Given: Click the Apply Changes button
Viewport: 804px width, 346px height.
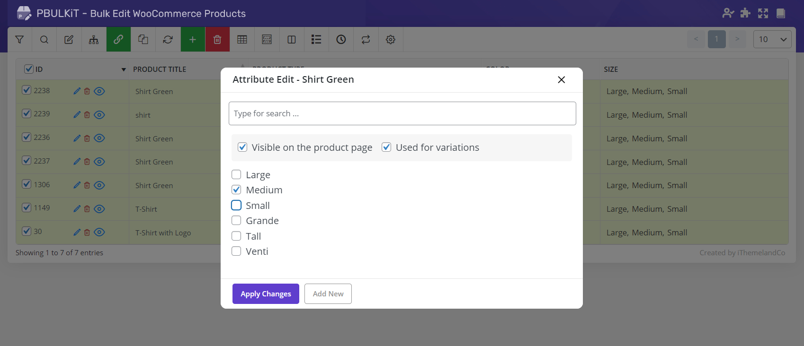Looking at the screenshot, I should click(x=266, y=294).
